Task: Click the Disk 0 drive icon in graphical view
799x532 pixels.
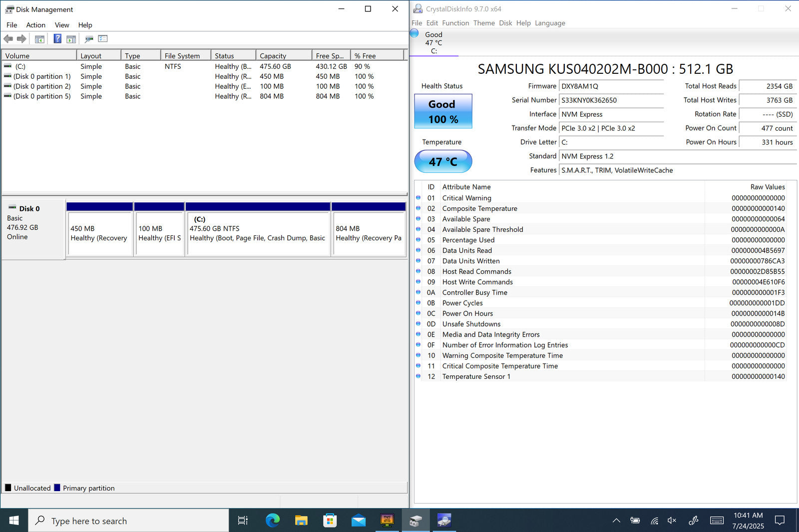Action: click(x=12, y=207)
